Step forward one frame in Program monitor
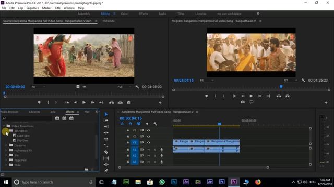This screenshot has height=187, width=334. click(260, 96)
